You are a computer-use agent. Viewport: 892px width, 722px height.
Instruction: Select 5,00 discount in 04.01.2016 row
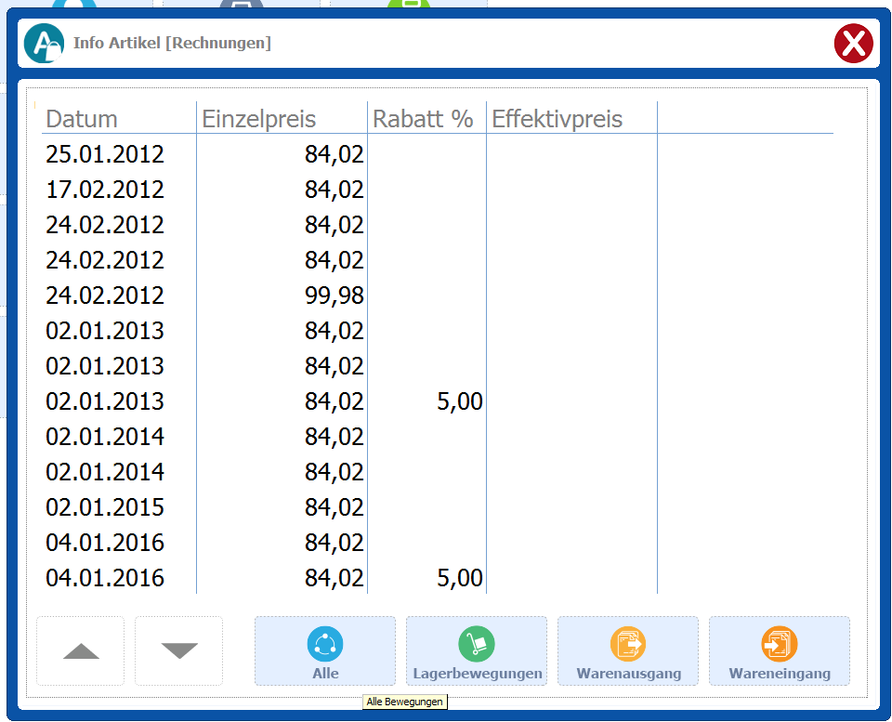click(x=459, y=578)
